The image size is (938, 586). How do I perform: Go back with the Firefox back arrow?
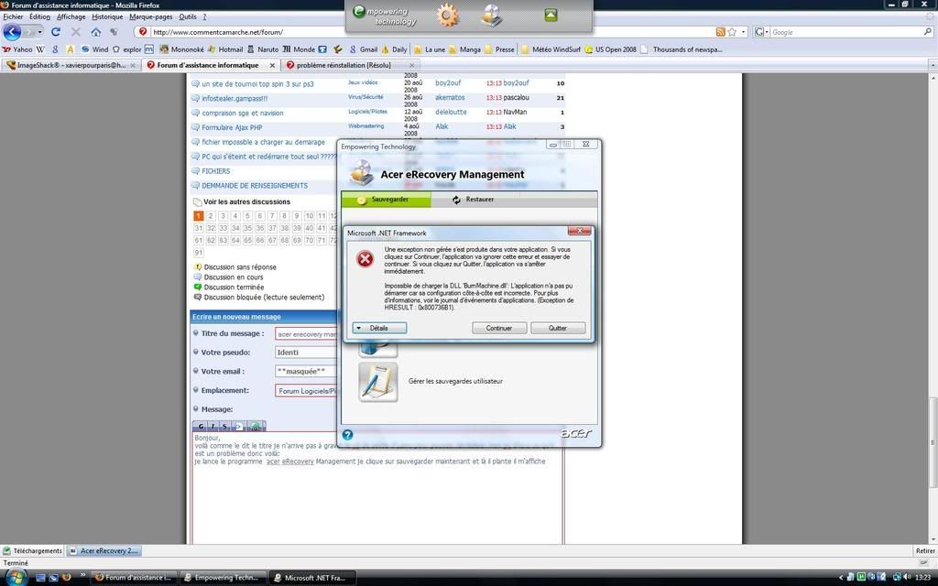coord(12,32)
